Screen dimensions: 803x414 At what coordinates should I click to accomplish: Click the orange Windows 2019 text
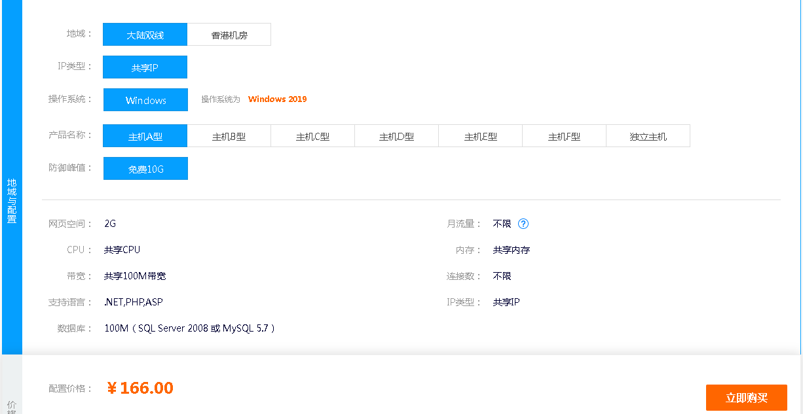click(x=277, y=99)
